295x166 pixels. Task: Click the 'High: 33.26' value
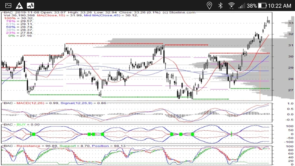(x=80, y=12)
